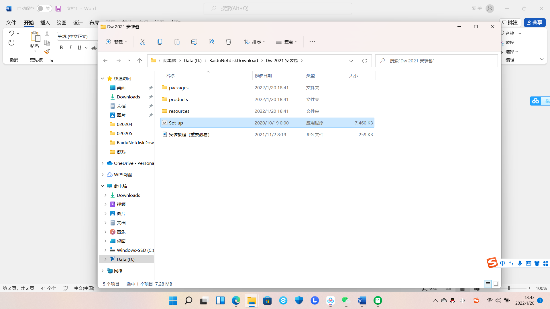Click the Share icon in File Explorer toolbar

coord(211,42)
